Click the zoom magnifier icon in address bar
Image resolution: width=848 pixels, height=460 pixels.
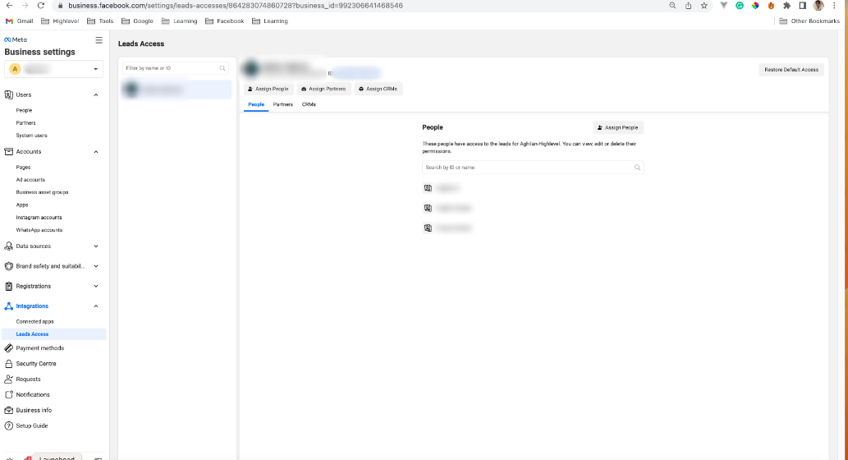point(672,6)
